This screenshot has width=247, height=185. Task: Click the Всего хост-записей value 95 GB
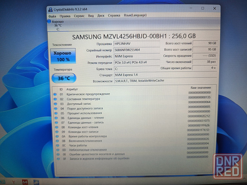click(x=205, y=49)
